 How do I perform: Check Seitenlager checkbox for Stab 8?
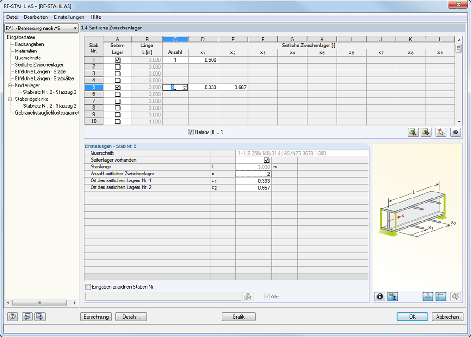pyautogui.click(x=117, y=108)
